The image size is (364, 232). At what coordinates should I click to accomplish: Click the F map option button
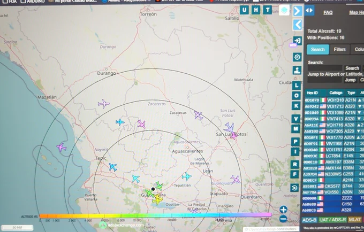tap(295, 174)
